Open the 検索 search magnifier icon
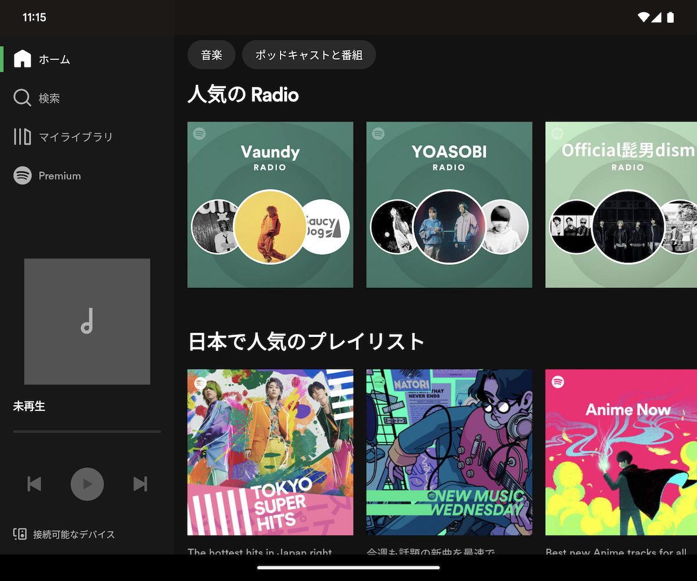Screen dimensions: 697x581 (22, 98)
